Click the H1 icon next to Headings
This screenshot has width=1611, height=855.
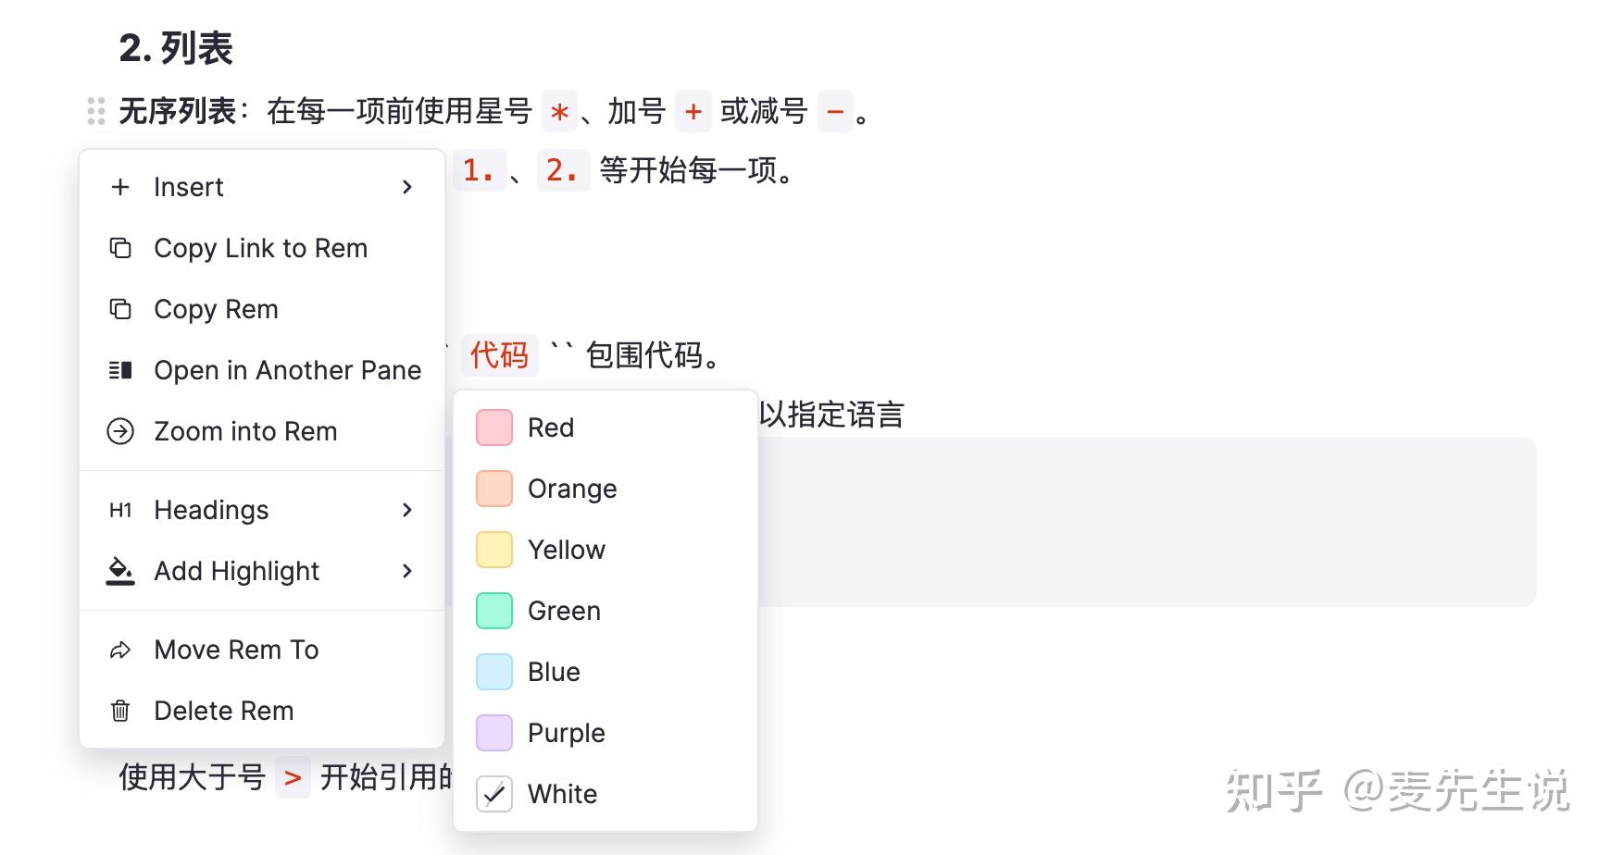[x=120, y=510]
